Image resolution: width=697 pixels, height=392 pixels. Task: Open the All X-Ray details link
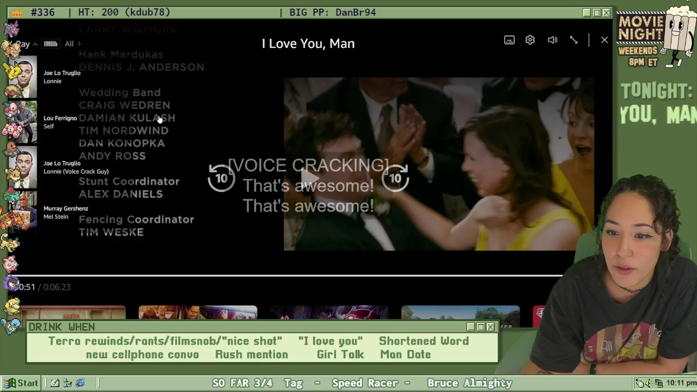coord(73,44)
